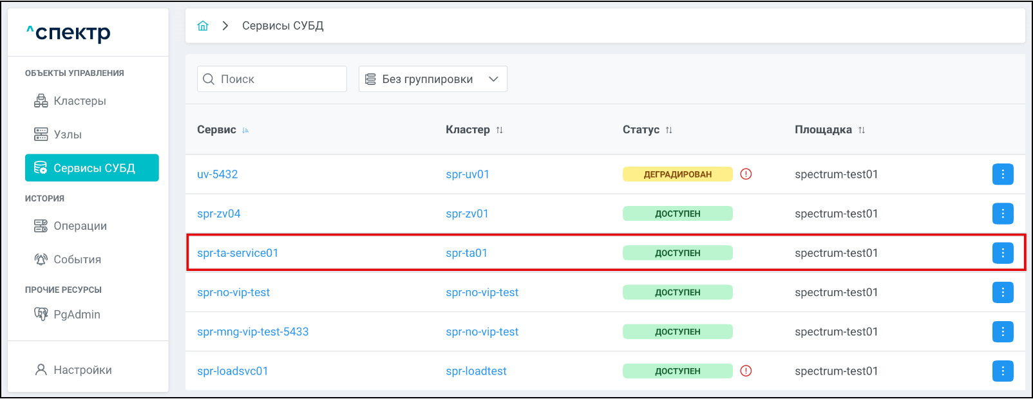
Task: Open three-dot actions menu for uv-5432
Action: tap(1002, 174)
